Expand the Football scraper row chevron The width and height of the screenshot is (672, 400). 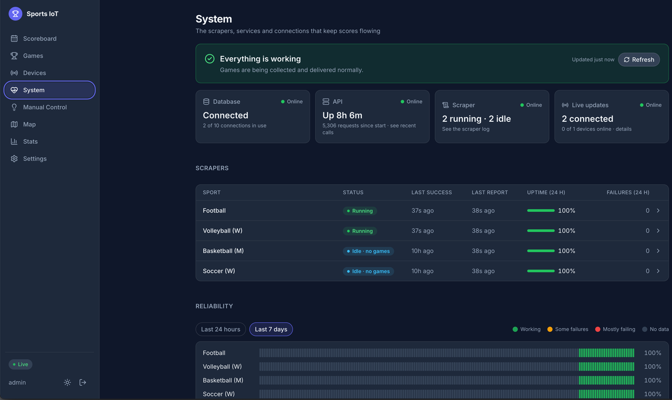coord(658,210)
